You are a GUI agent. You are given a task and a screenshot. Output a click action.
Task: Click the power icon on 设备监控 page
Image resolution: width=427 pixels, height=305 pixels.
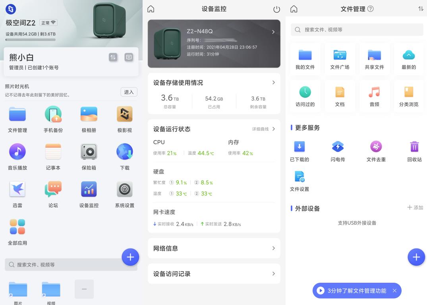click(x=277, y=9)
